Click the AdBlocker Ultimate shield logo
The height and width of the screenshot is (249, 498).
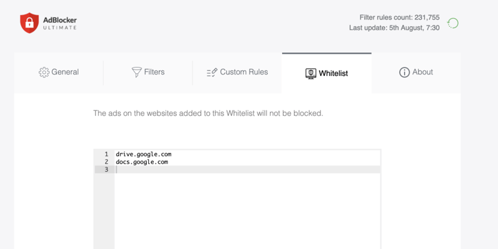(x=29, y=23)
